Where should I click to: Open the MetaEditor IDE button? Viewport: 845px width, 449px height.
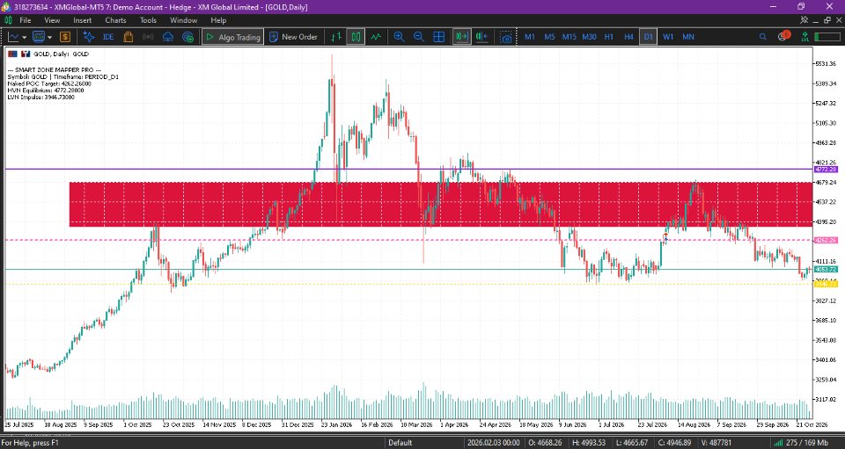click(x=108, y=37)
